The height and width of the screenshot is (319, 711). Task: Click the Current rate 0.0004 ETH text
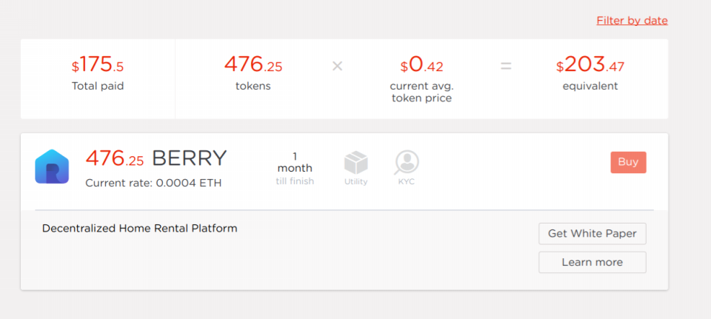[x=153, y=184]
